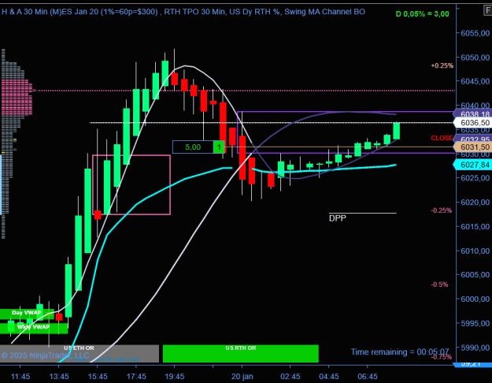Click the 6020,00 price axis label
Viewport: 492px width, 383px height.
pos(475,202)
